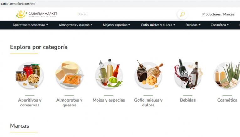This screenshot has width=240, height=137.
Task: Open the Mojos y especias label link
Action: (109, 100)
